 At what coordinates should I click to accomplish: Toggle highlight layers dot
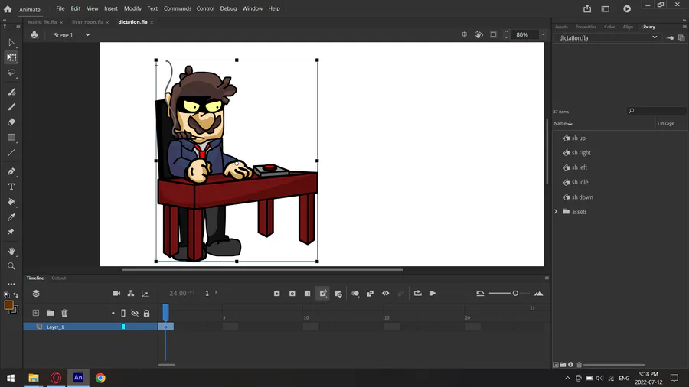(x=113, y=314)
